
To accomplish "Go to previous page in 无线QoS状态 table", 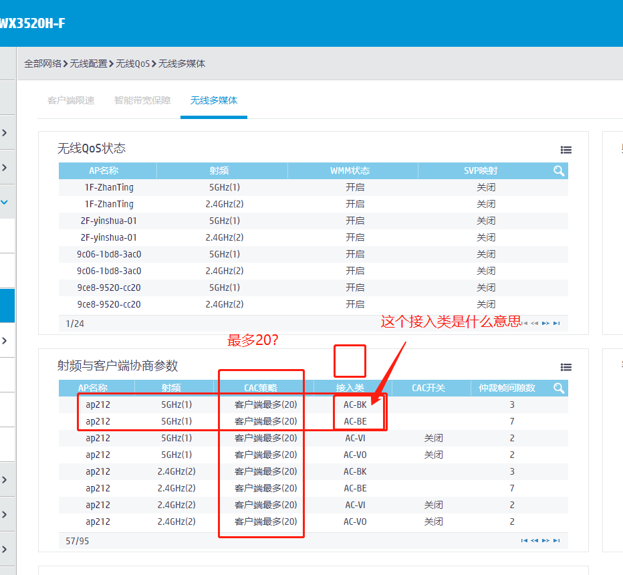I will 534,323.
